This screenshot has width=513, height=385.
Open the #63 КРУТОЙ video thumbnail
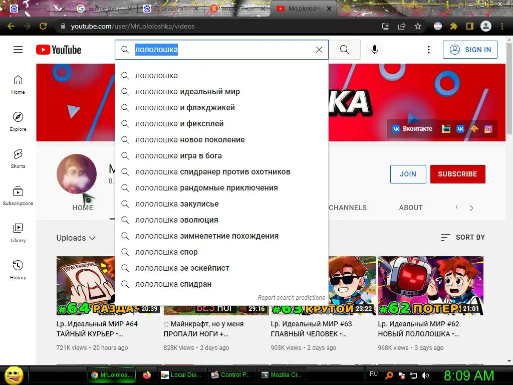coord(352,285)
